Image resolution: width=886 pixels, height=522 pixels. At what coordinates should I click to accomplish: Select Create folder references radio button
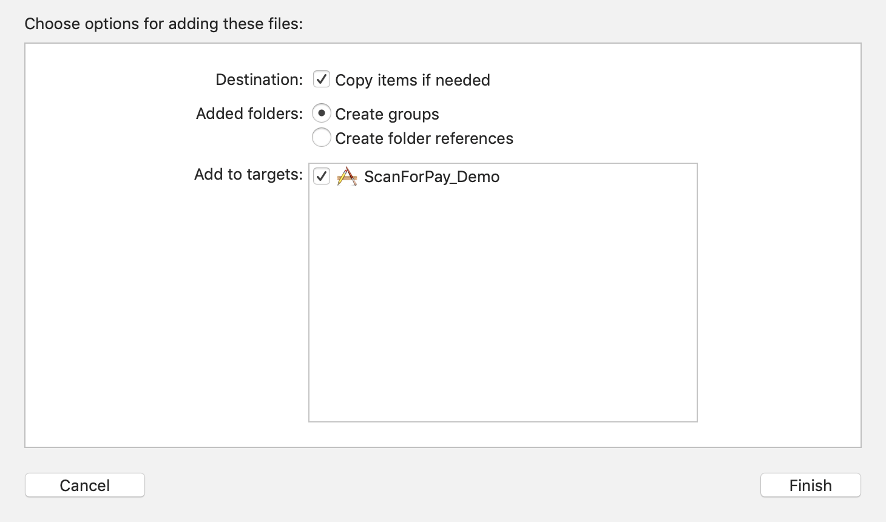coord(321,137)
